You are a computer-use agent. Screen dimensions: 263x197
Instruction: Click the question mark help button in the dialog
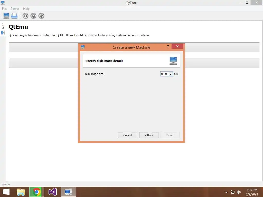tap(168, 46)
